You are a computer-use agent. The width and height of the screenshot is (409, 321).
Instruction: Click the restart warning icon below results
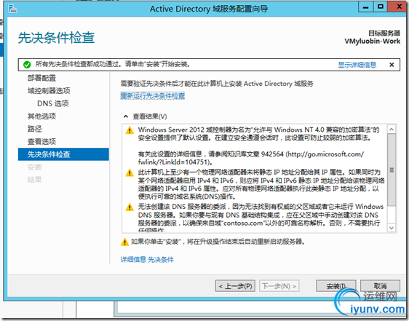(124, 242)
